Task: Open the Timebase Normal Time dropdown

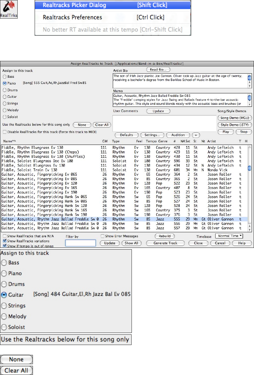Action: click(229, 236)
